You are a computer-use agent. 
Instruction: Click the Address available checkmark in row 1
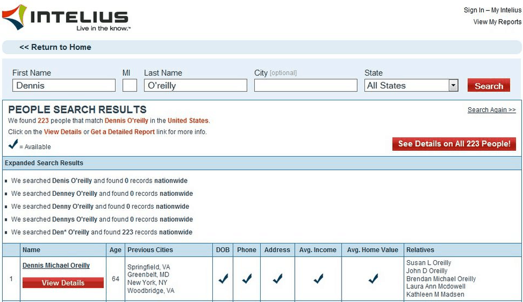coord(277,278)
